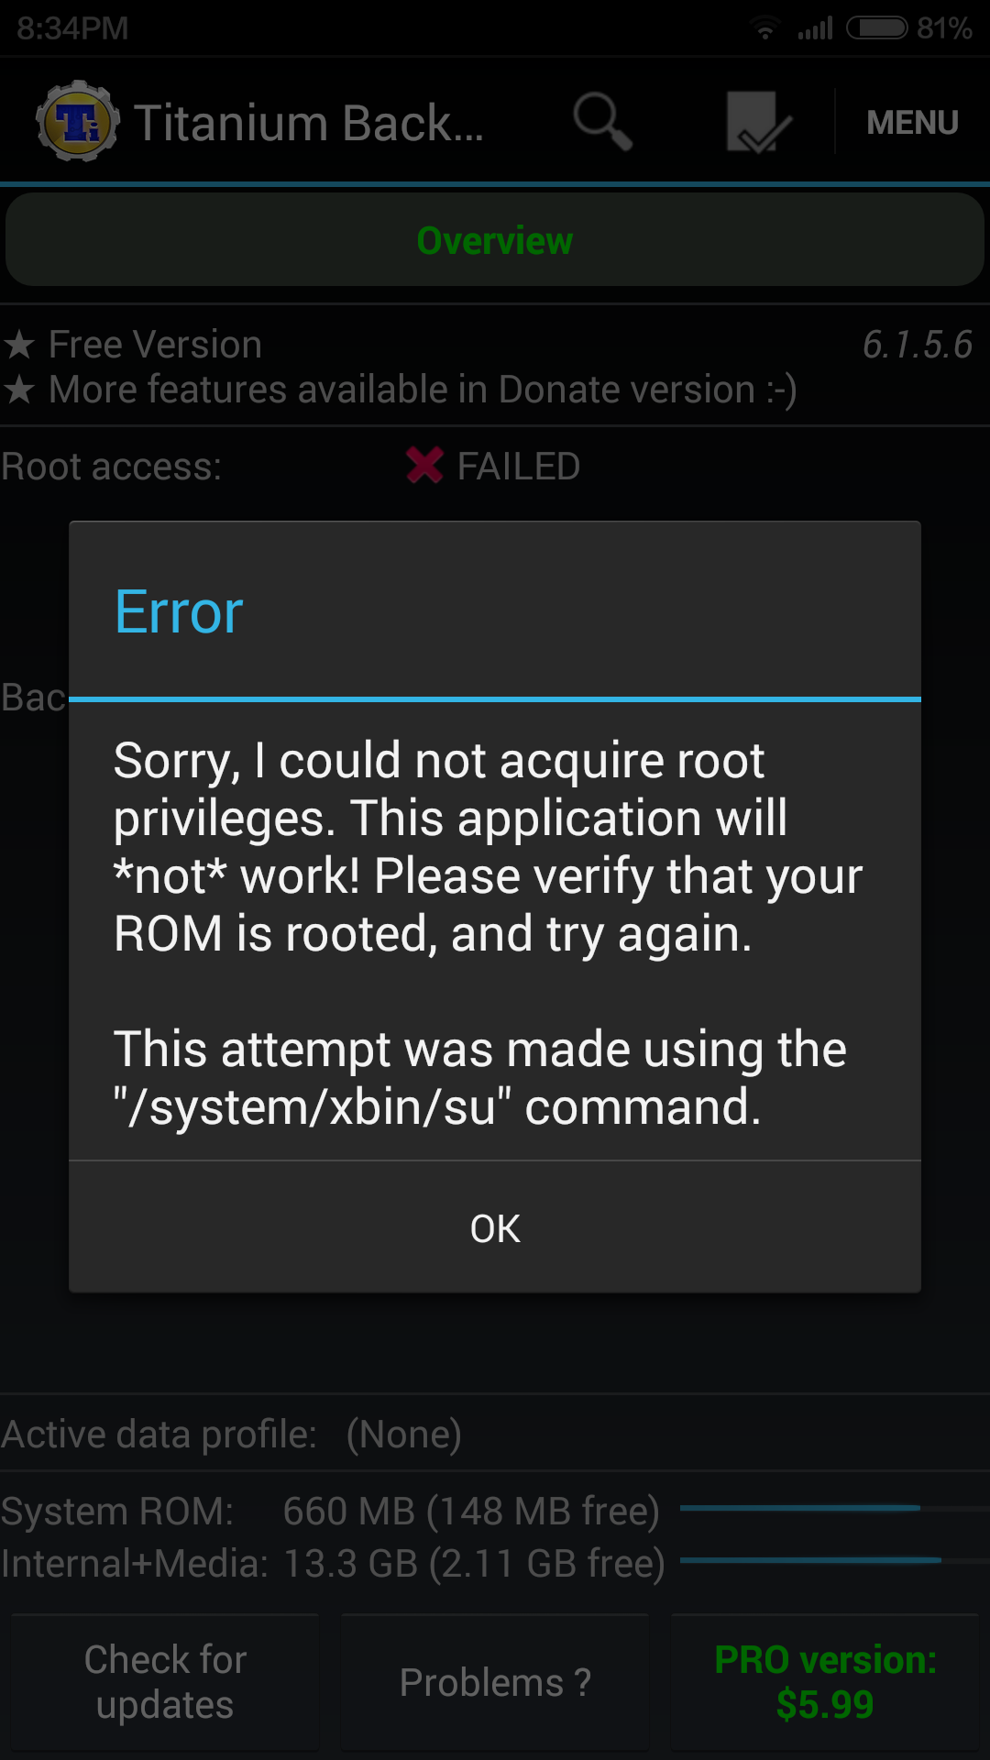The height and width of the screenshot is (1760, 990).
Task: Click the red X failed icon
Action: pyautogui.click(x=424, y=466)
